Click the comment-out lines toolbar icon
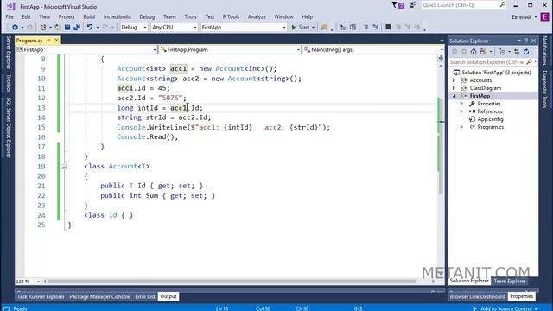Viewport: 553px width, 311px height. tap(365, 27)
